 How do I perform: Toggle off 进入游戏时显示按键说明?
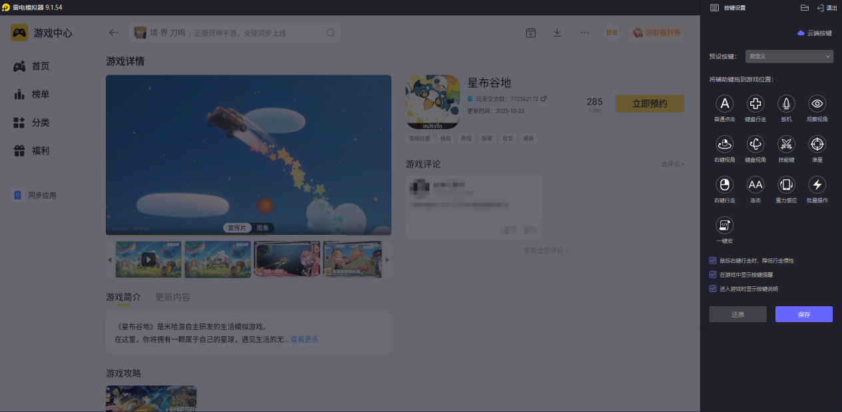(x=712, y=288)
